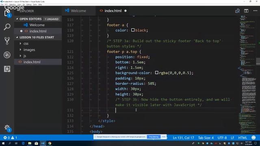The image size is (260, 146).
Task: Click the 'footer p a.top' selector on line 121
Action: [x=122, y=52]
